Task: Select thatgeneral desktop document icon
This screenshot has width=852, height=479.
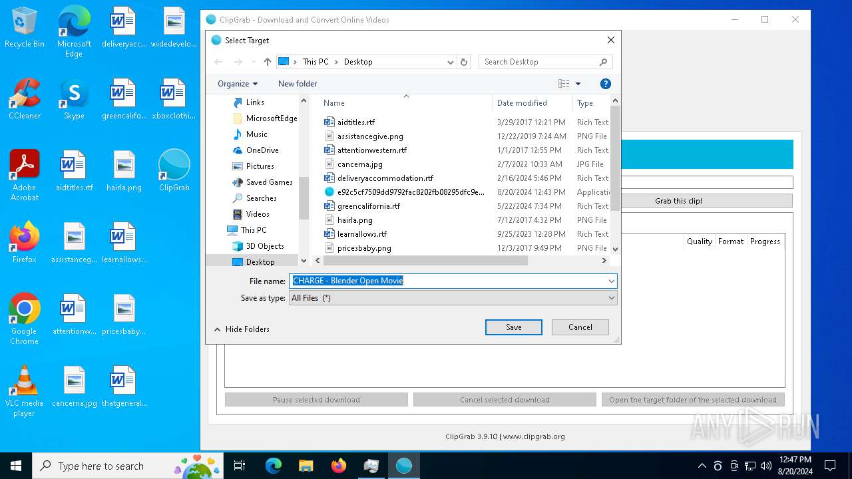Action: tap(124, 387)
